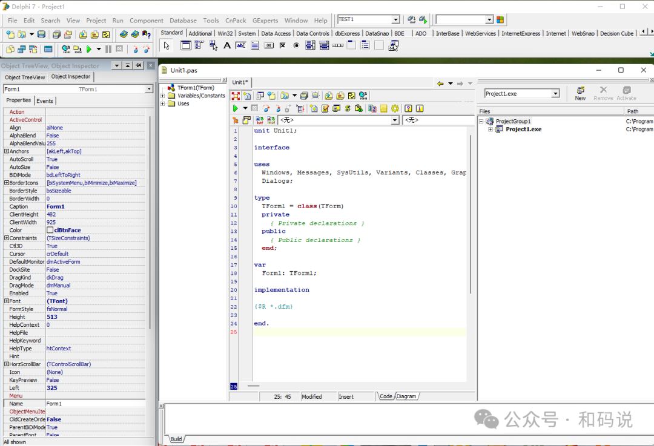Click the Color clBtnFace swatch

50,230
